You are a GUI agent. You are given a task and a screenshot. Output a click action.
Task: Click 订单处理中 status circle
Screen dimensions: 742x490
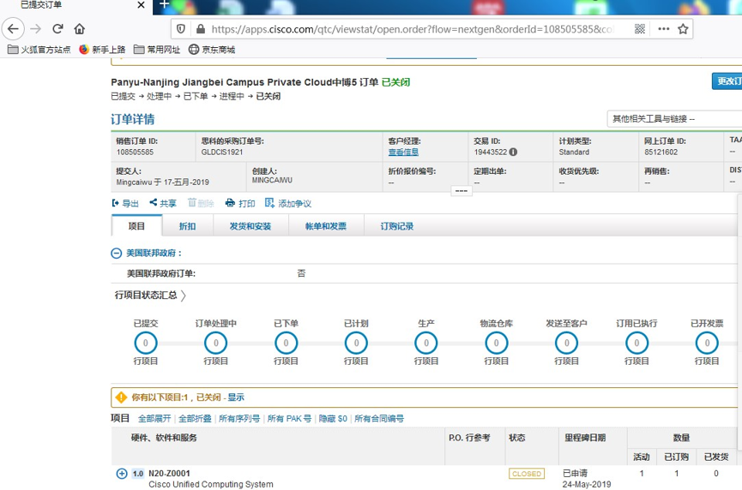point(216,343)
